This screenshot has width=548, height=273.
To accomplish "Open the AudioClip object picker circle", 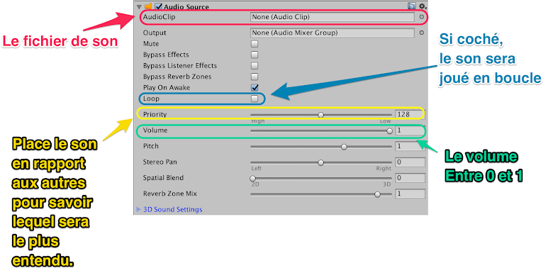I will tap(422, 17).
